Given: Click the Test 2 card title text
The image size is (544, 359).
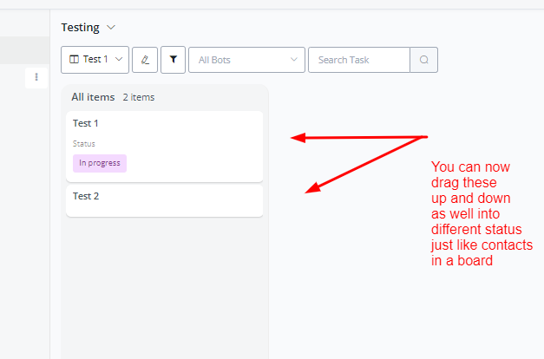Looking at the screenshot, I should (x=86, y=197).
